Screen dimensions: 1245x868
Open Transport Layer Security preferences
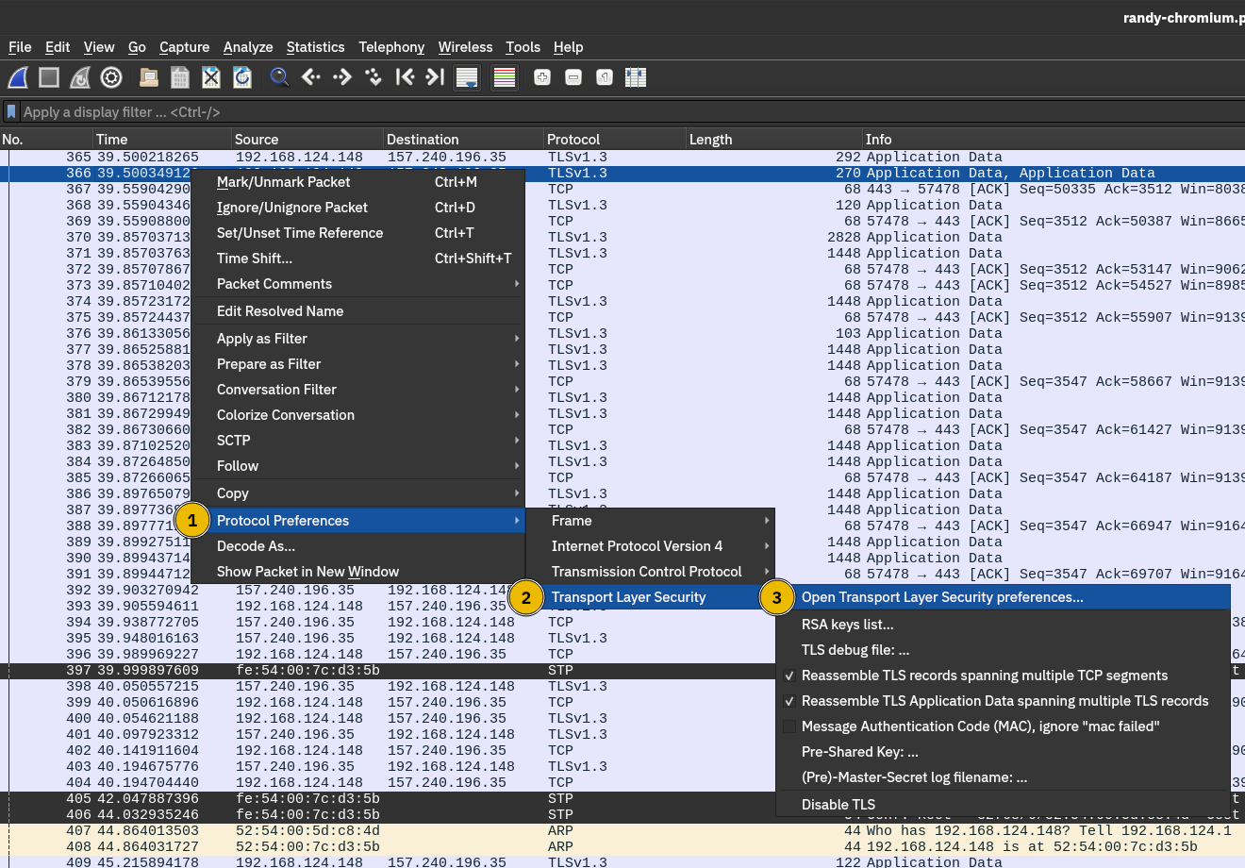click(941, 597)
